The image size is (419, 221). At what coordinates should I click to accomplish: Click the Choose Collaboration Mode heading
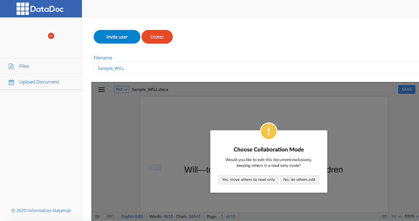coord(268,149)
